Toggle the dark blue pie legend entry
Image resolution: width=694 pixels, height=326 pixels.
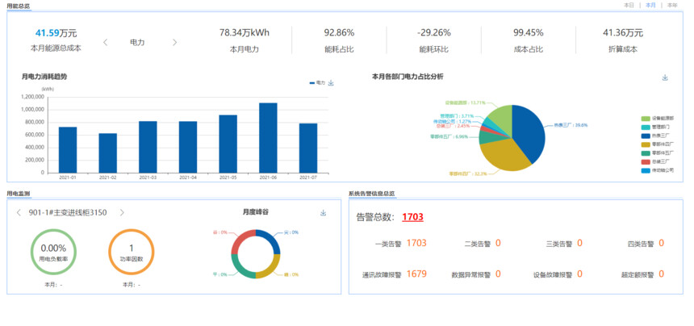[655, 136]
